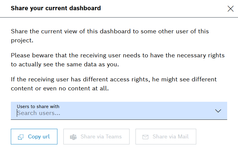This screenshot has width=238, height=154.
Task: Click the 'Search users...' placeholder text
Action: coord(39,113)
